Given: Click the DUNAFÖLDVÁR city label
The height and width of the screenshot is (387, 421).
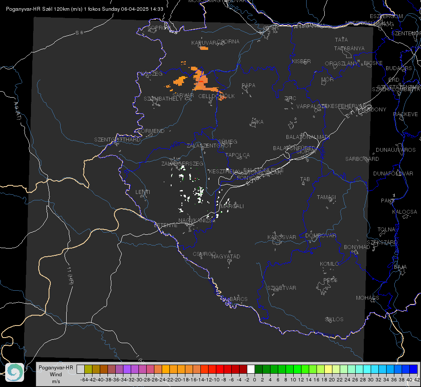Looking at the screenshot, I should 393,173.
